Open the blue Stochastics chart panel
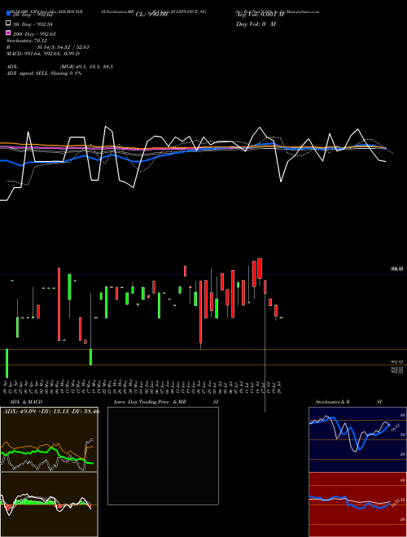The image size is (407, 537). pyautogui.click(x=357, y=439)
